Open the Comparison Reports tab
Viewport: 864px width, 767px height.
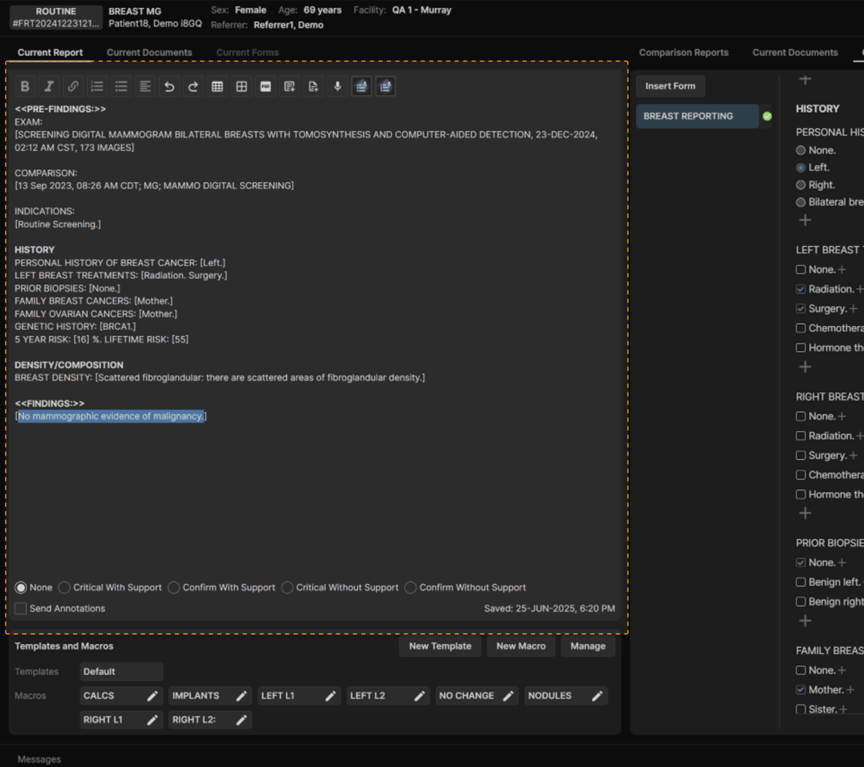pos(683,52)
